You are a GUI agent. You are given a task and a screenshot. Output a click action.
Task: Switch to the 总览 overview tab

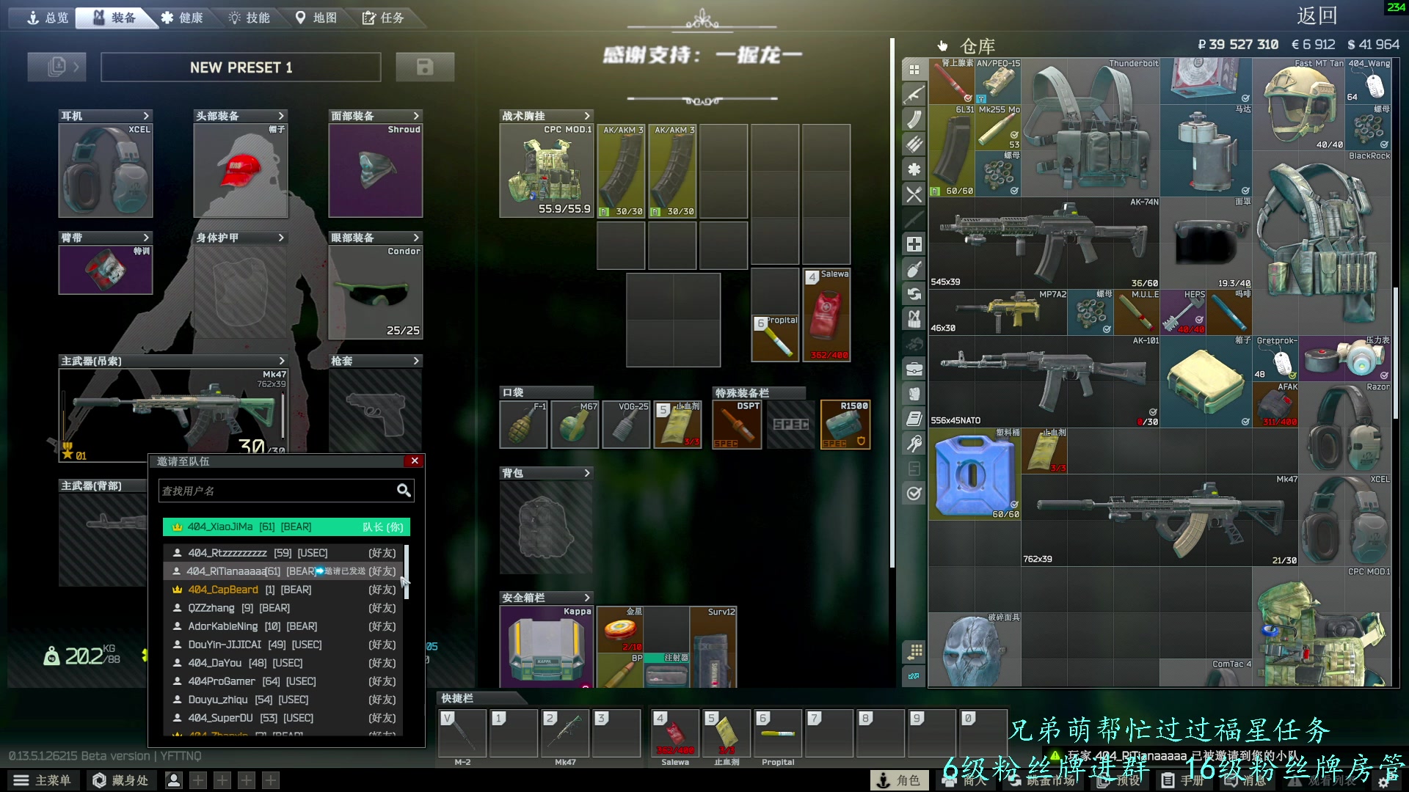(x=47, y=18)
